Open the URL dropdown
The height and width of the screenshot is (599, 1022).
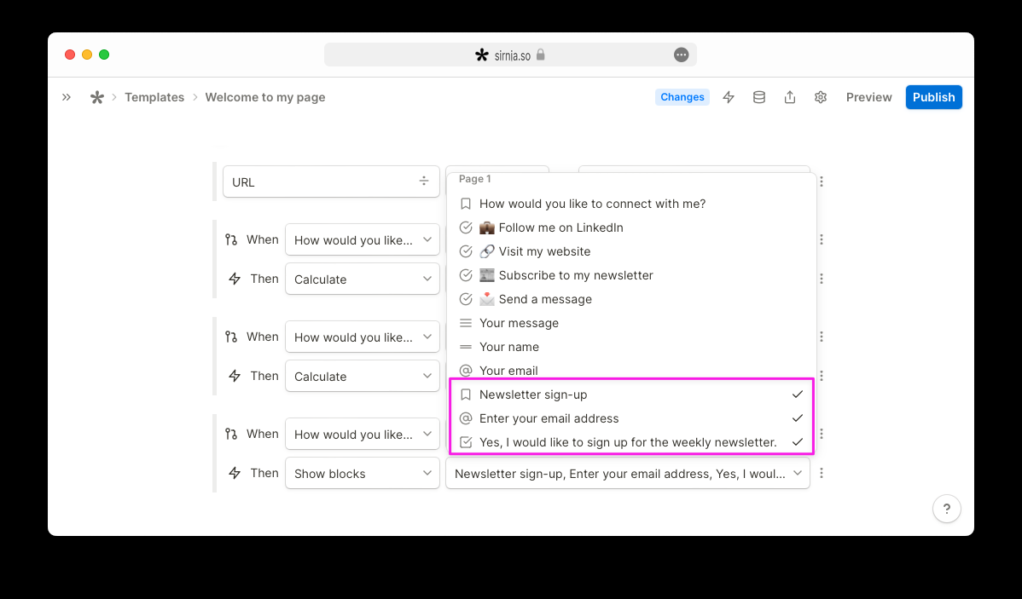331,181
